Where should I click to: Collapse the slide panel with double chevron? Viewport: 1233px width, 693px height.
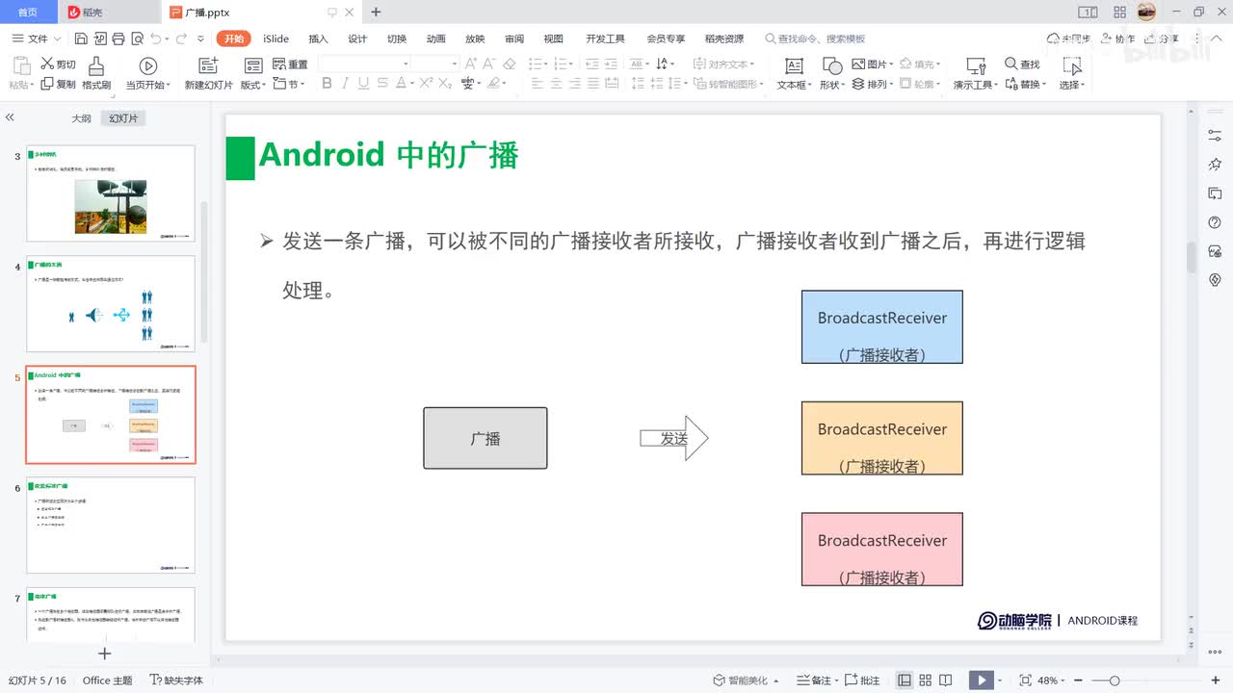(x=10, y=117)
